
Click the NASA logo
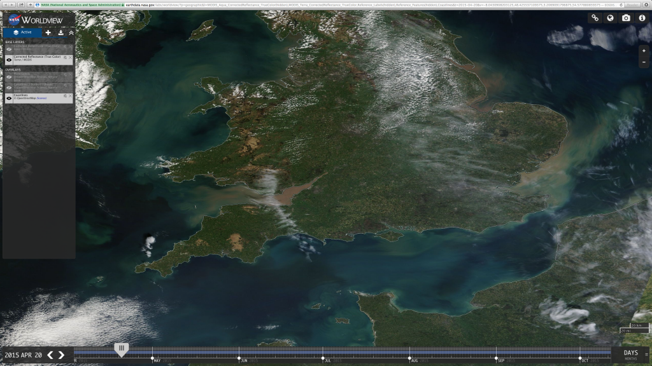[14, 20]
